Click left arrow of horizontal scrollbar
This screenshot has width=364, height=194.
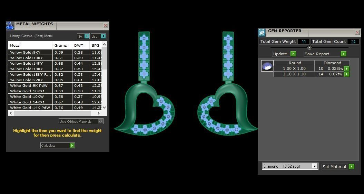click(11, 113)
